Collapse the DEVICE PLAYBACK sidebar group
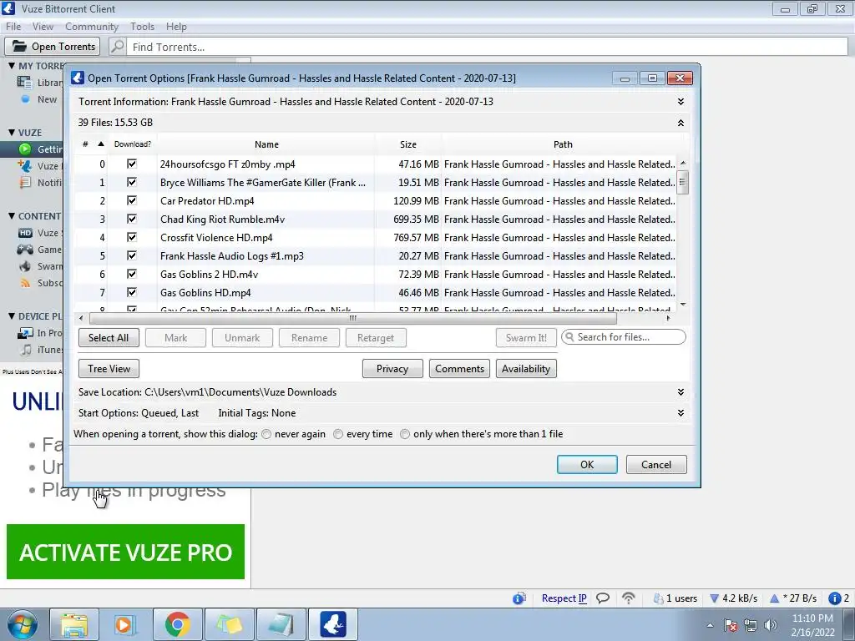Screen dimensions: 855x641 12,316
